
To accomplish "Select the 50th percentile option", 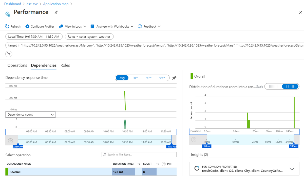I will pos(135,78).
